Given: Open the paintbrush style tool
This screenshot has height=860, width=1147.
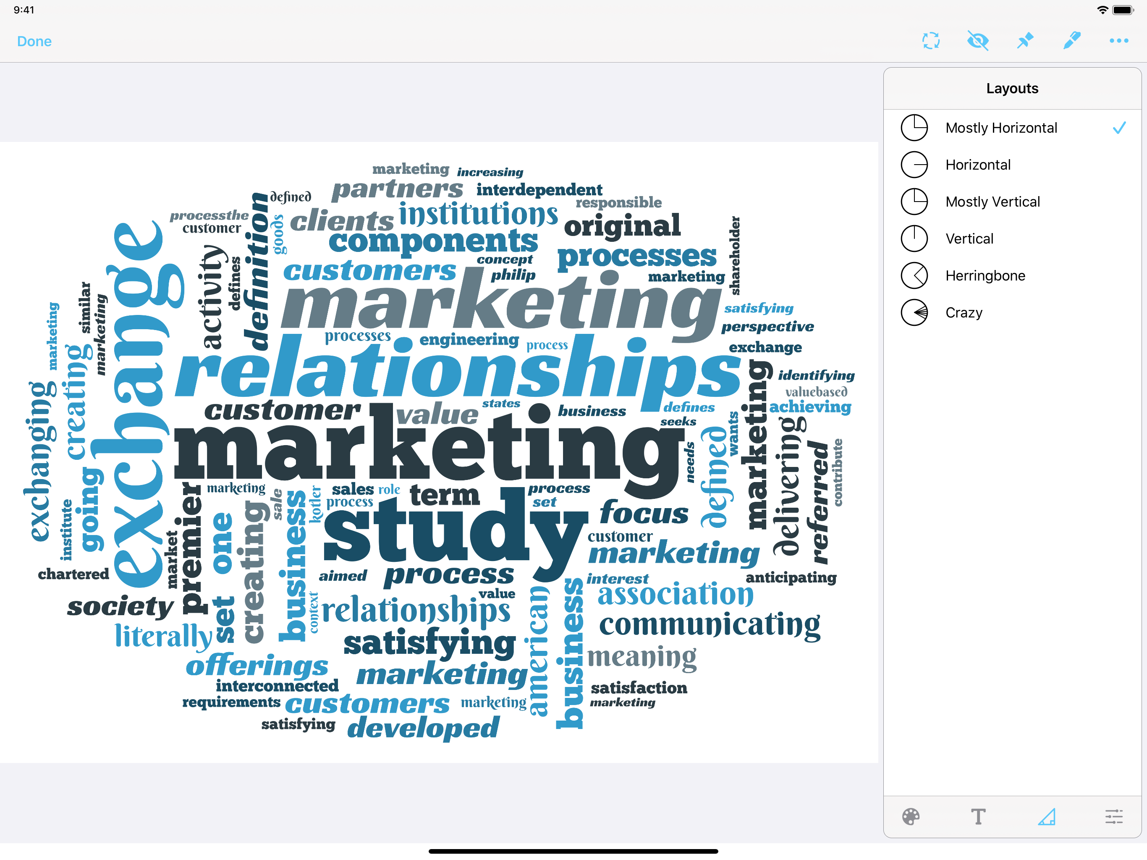Looking at the screenshot, I should (1071, 40).
